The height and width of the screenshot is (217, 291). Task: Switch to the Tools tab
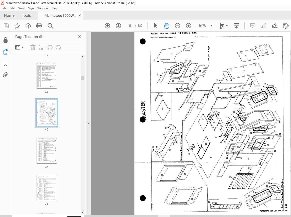coord(26,15)
